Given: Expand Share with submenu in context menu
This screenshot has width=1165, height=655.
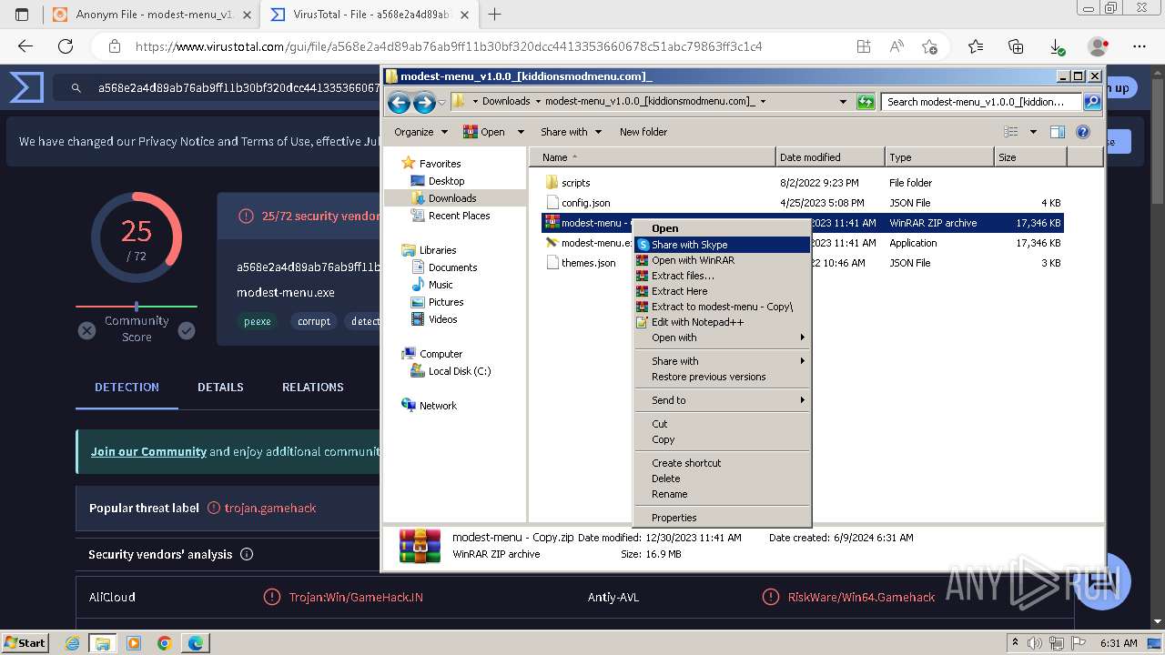Looking at the screenshot, I should point(722,361).
